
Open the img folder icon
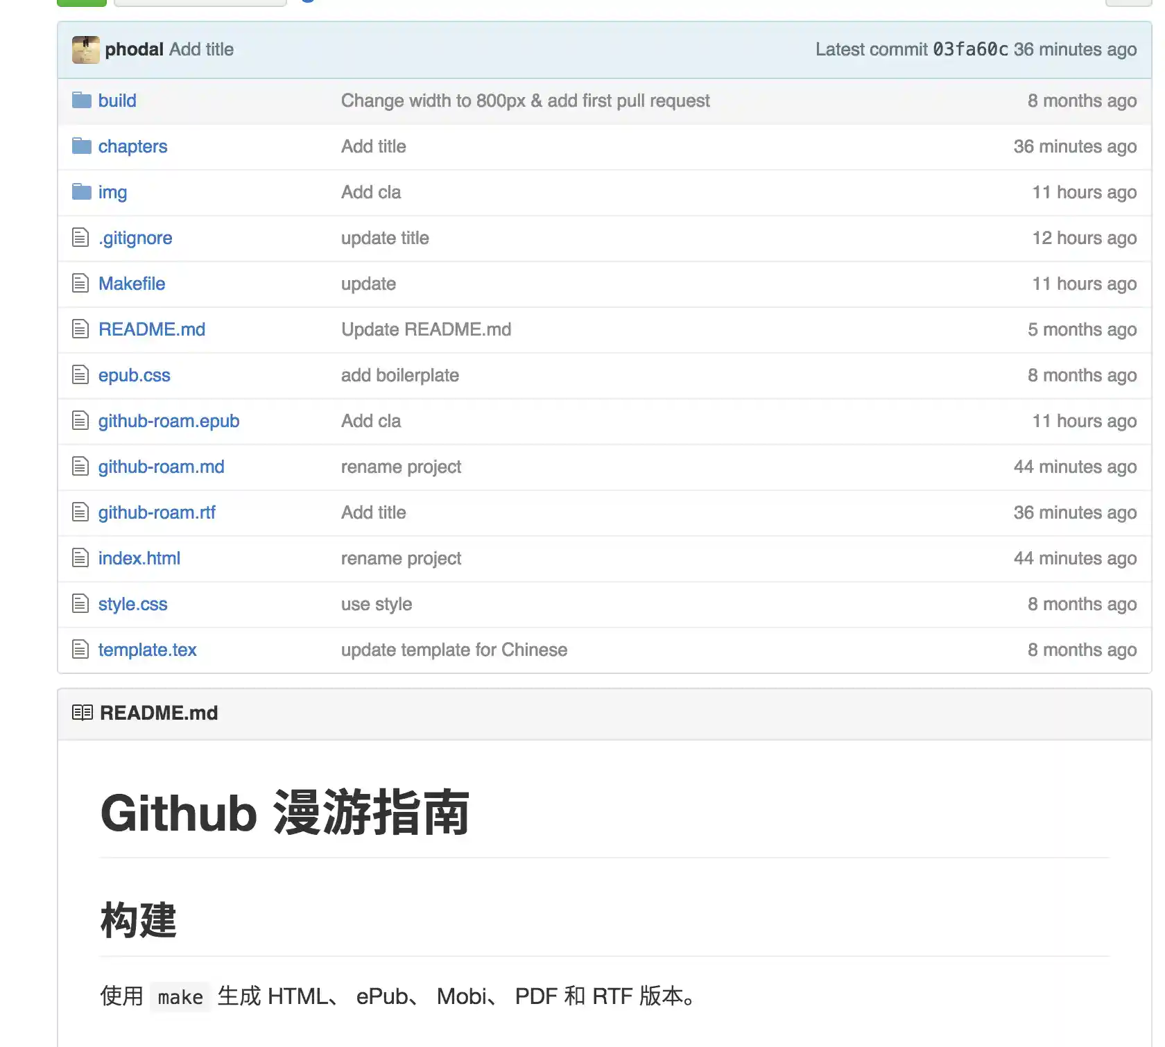click(81, 192)
